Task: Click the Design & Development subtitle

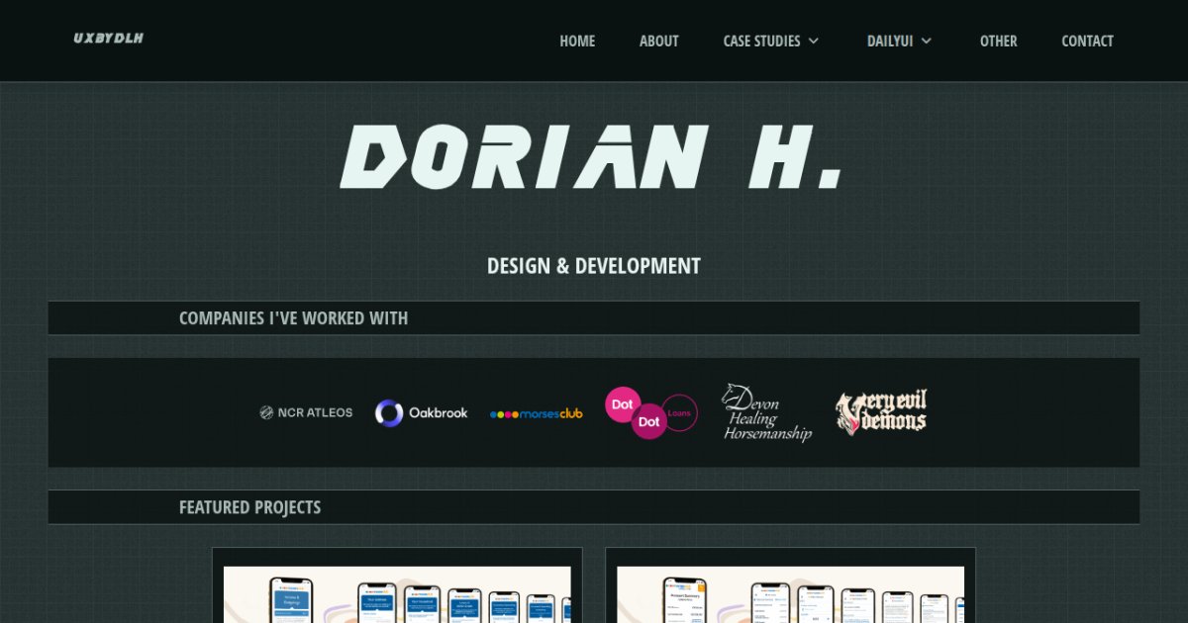Action: (593, 266)
